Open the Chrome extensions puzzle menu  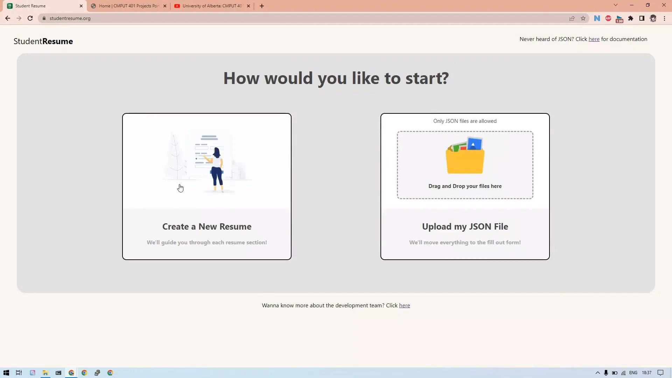click(631, 18)
